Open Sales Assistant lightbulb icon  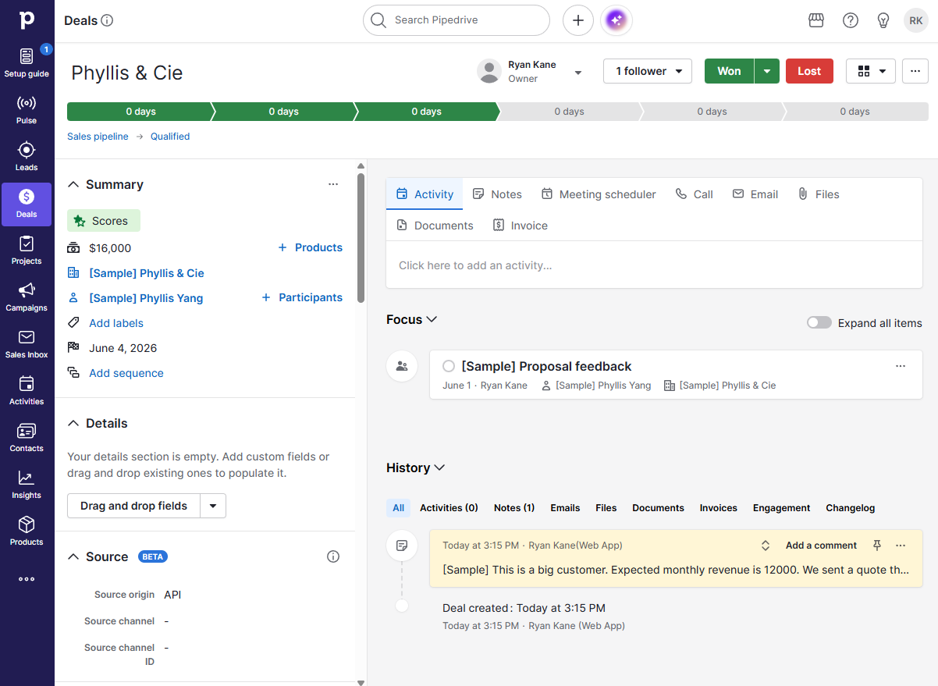click(x=883, y=20)
